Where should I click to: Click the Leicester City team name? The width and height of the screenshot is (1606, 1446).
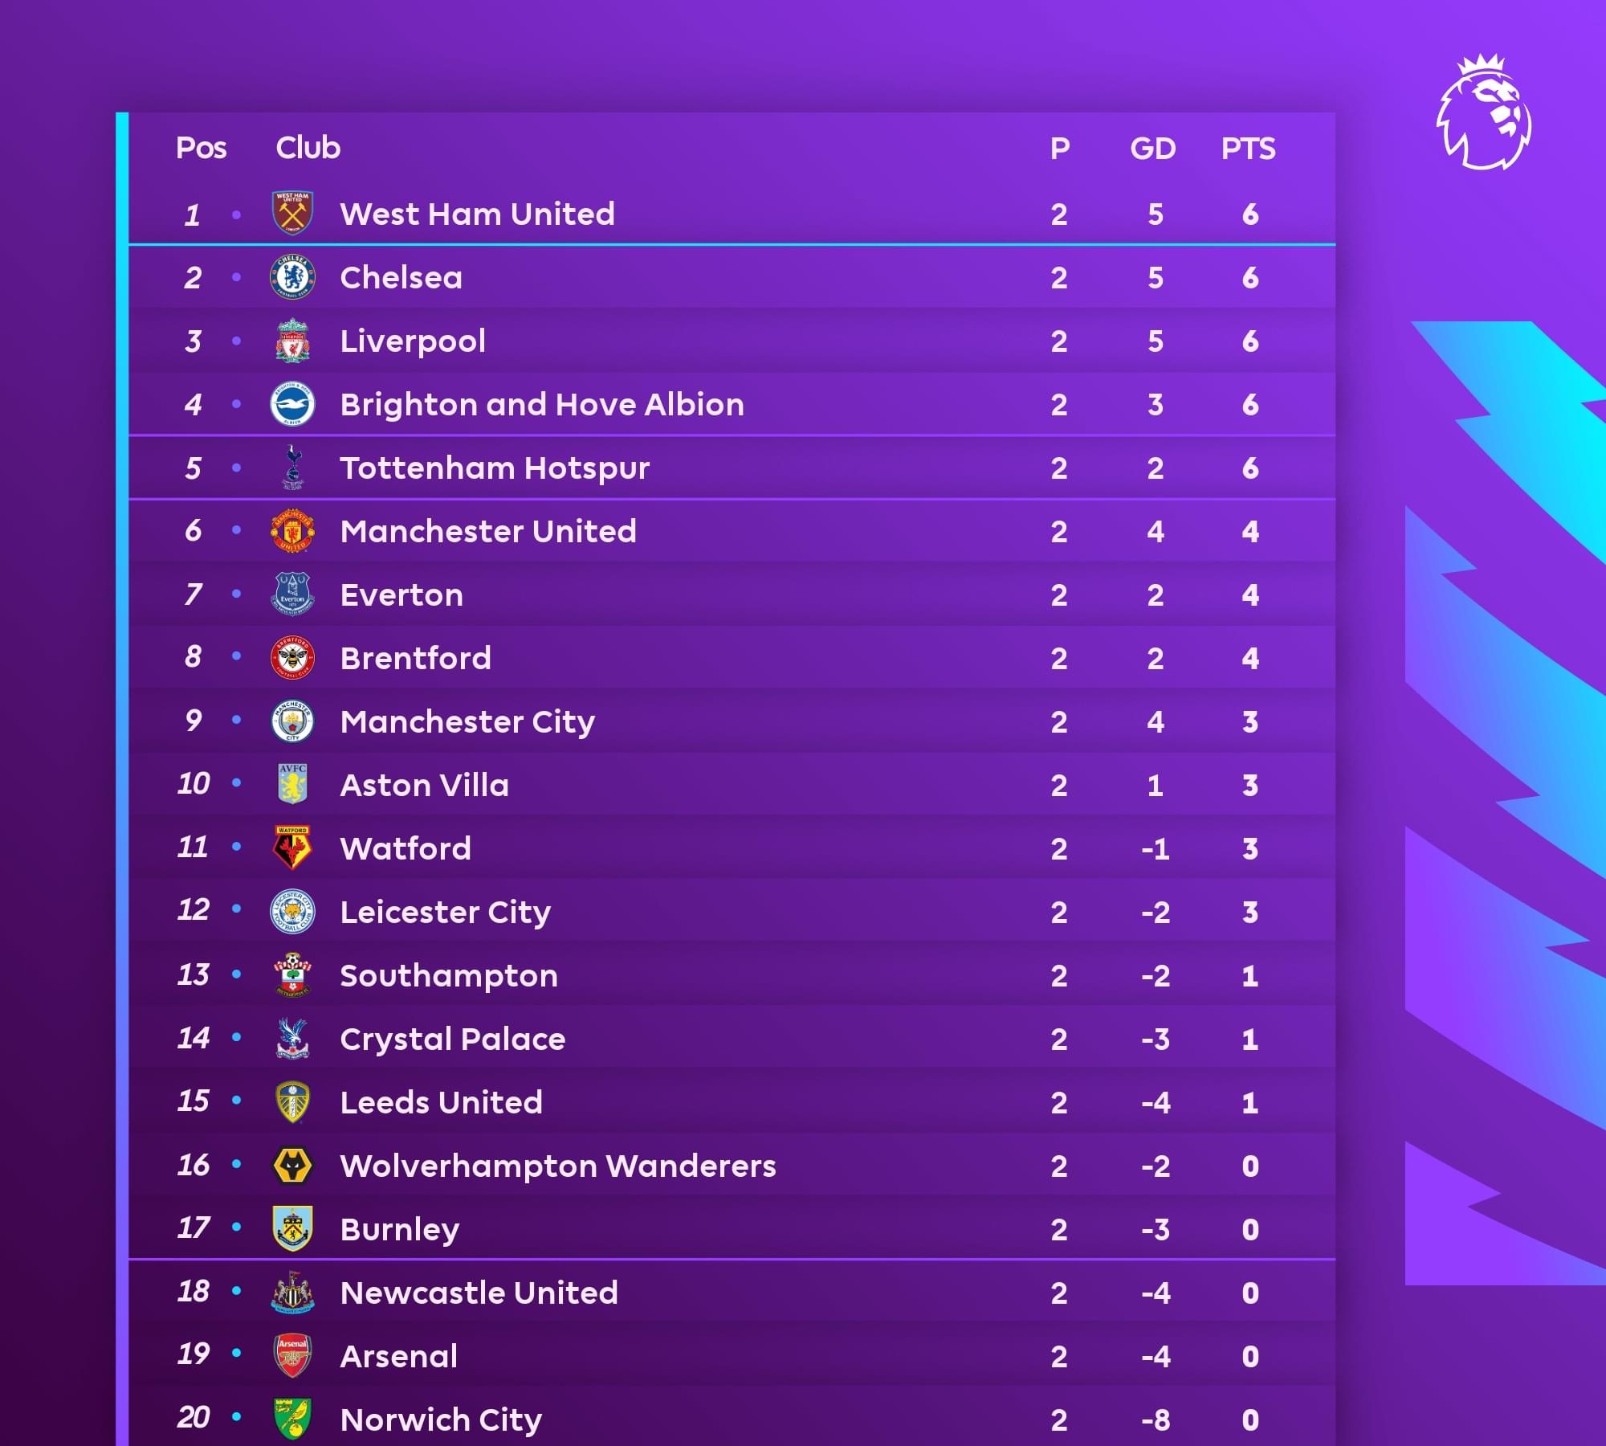tap(446, 912)
